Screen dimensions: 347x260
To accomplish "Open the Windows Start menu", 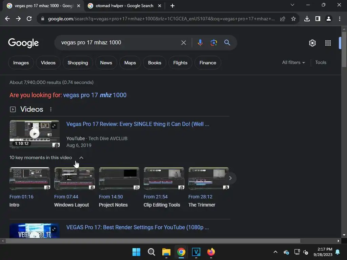I will (x=136, y=252).
